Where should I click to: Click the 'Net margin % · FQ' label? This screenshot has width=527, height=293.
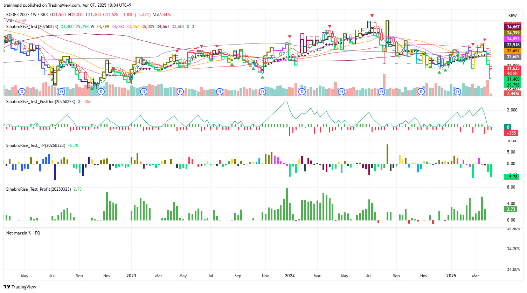pos(23,233)
